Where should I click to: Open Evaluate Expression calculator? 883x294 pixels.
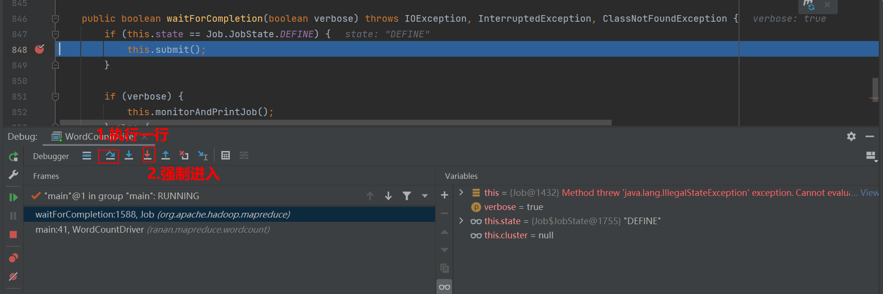click(x=226, y=156)
